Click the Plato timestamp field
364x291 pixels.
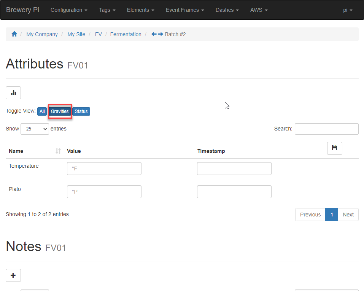[234, 192]
